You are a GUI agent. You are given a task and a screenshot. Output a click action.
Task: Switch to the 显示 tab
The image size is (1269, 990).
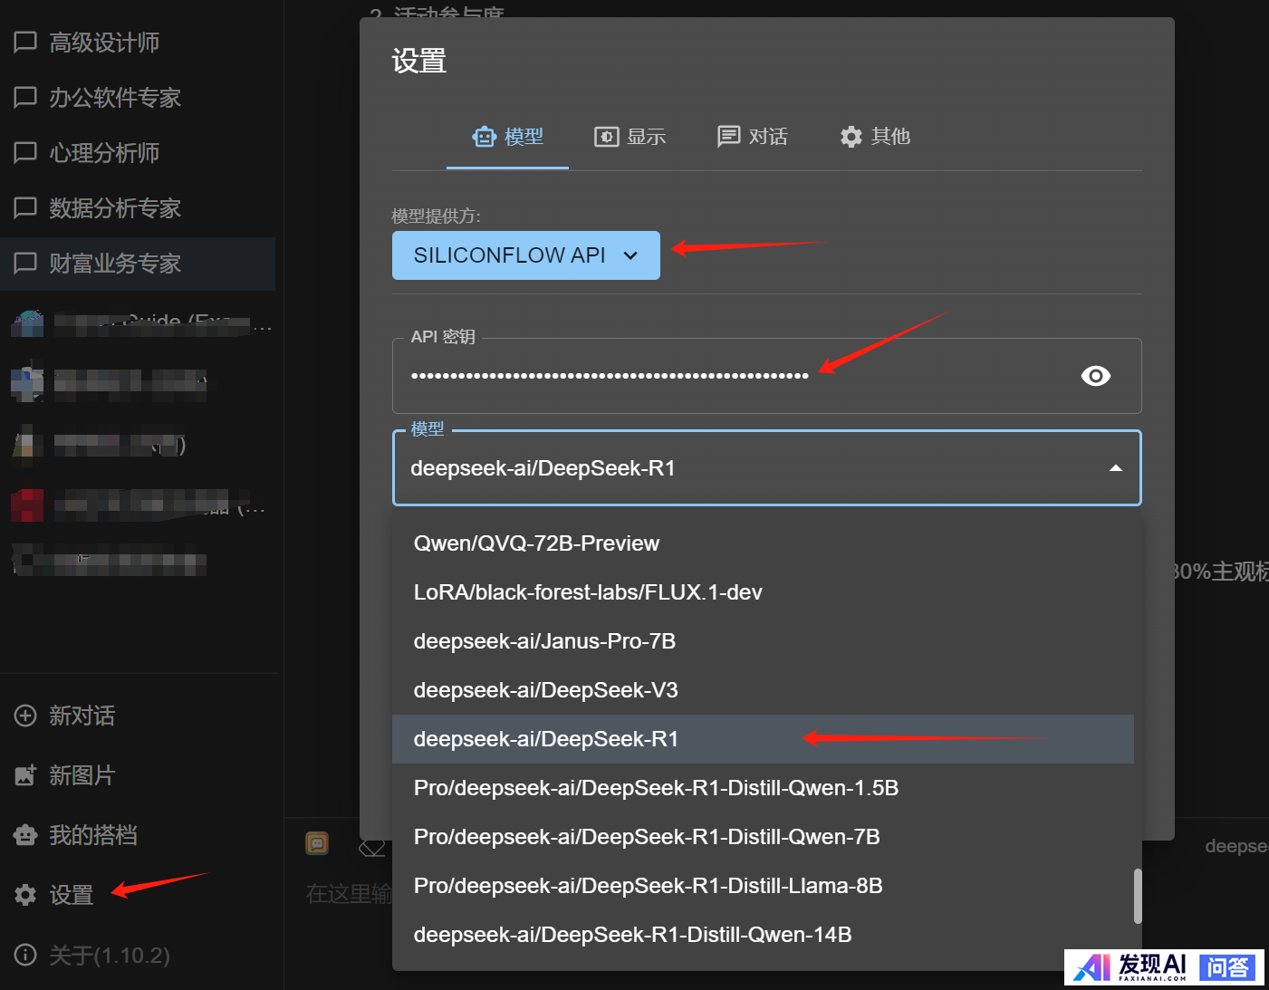coord(630,137)
